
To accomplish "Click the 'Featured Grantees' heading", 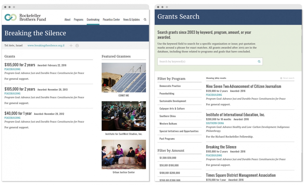I will click(116, 56).
